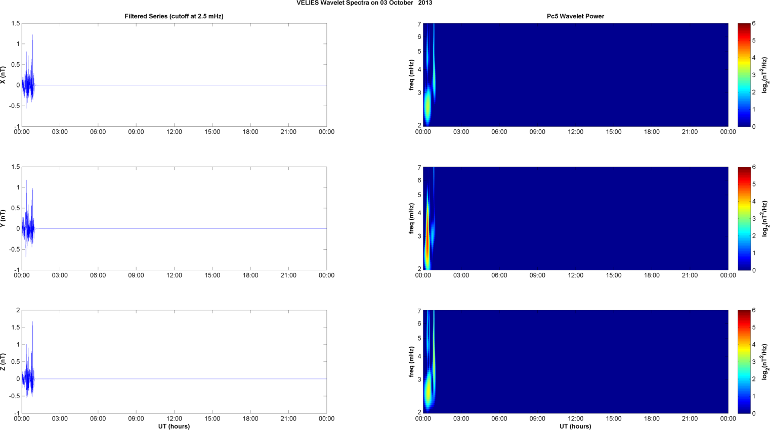Select the 'Z (nT)' axis label
Screen dimensions: 770x430
coord(3,362)
